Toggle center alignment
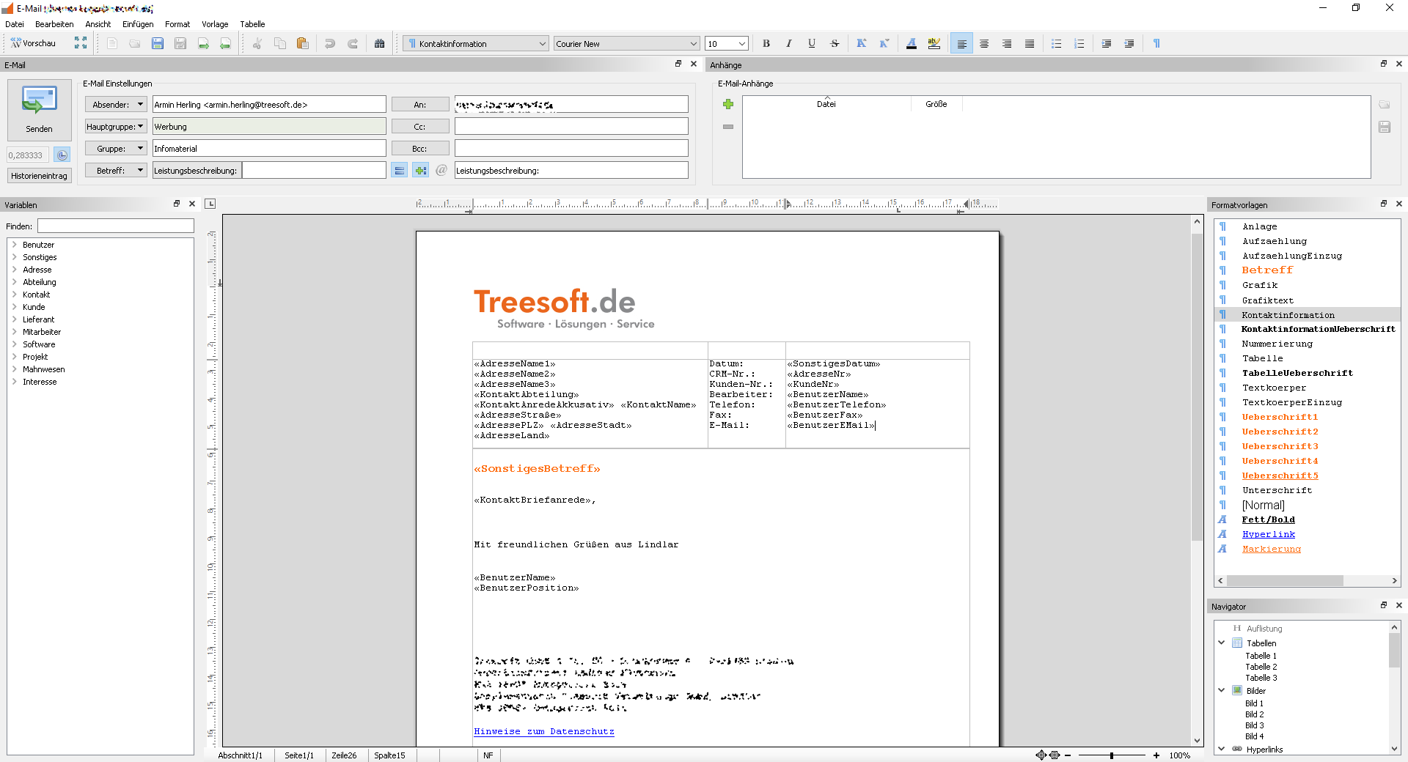 click(984, 43)
